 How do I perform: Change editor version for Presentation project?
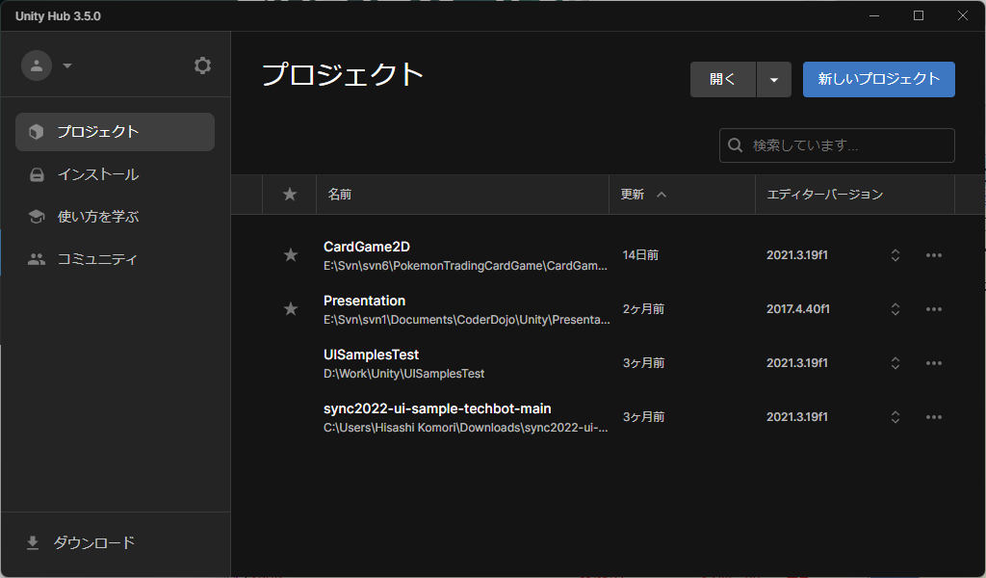tap(895, 308)
